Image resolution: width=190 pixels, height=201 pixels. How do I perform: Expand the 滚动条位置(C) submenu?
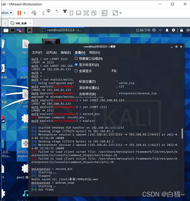(96, 88)
